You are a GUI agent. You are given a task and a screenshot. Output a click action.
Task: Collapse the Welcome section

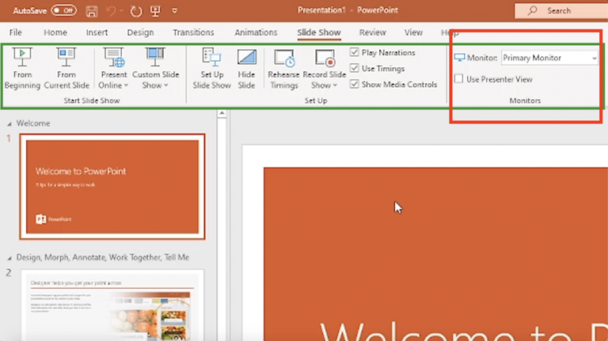pos(9,124)
